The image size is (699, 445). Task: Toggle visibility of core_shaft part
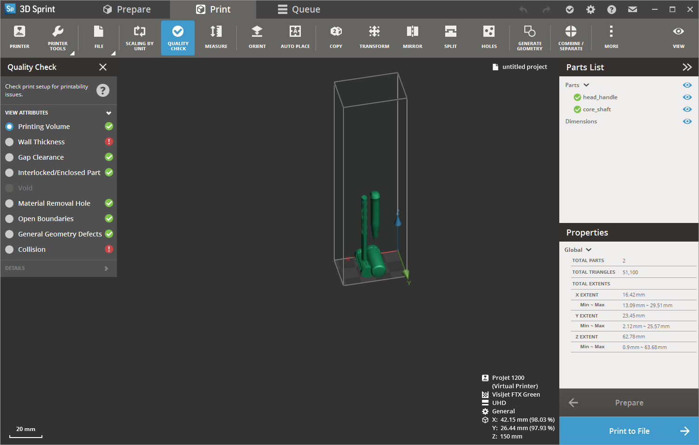click(x=687, y=109)
